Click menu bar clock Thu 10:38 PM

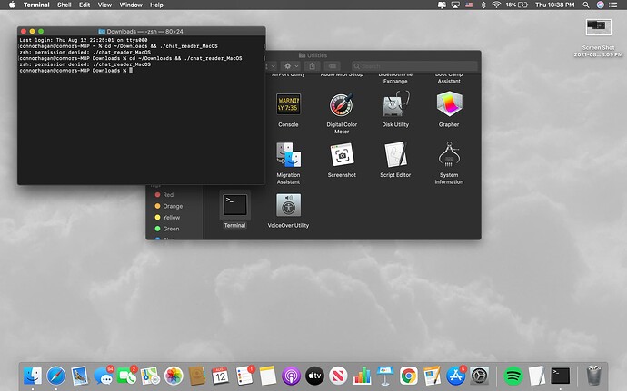tap(555, 5)
